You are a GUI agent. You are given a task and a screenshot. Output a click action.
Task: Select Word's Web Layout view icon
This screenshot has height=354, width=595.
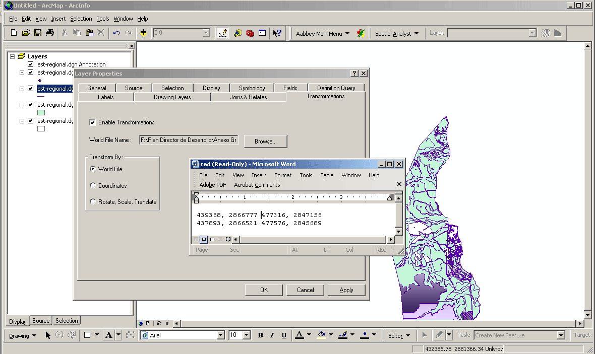click(203, 240)
